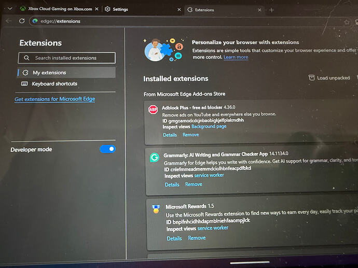The height and width of the screenshot is (268, 358).
Task: Close the Extensions tab
Action: 259,10
